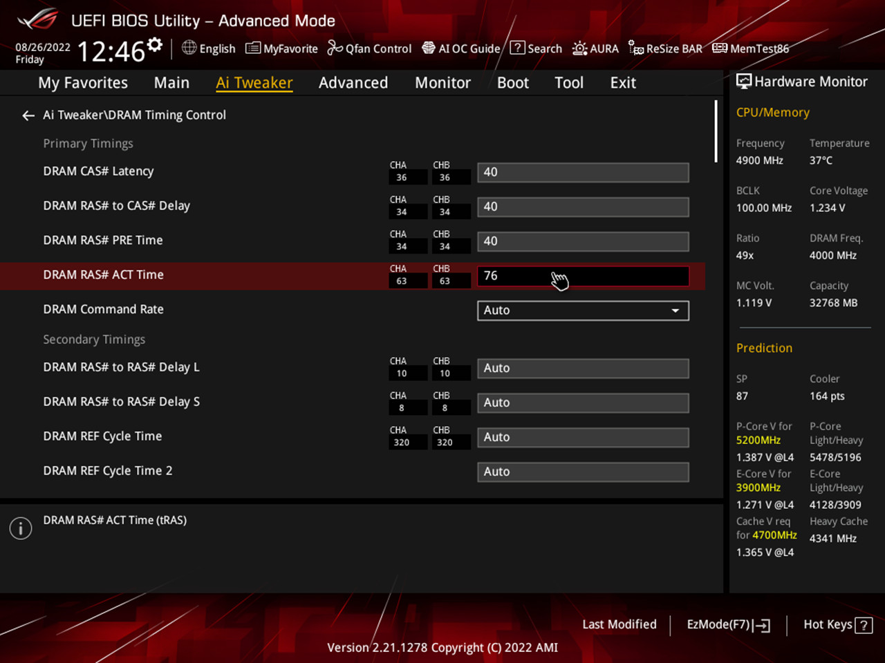Click the vertical scrollbar in settings list

click(716, 132)
